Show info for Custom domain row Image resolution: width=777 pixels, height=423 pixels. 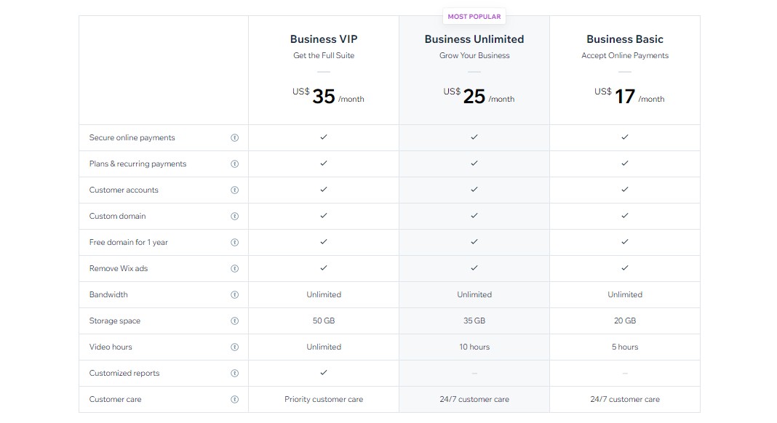(x=234, y=216)
